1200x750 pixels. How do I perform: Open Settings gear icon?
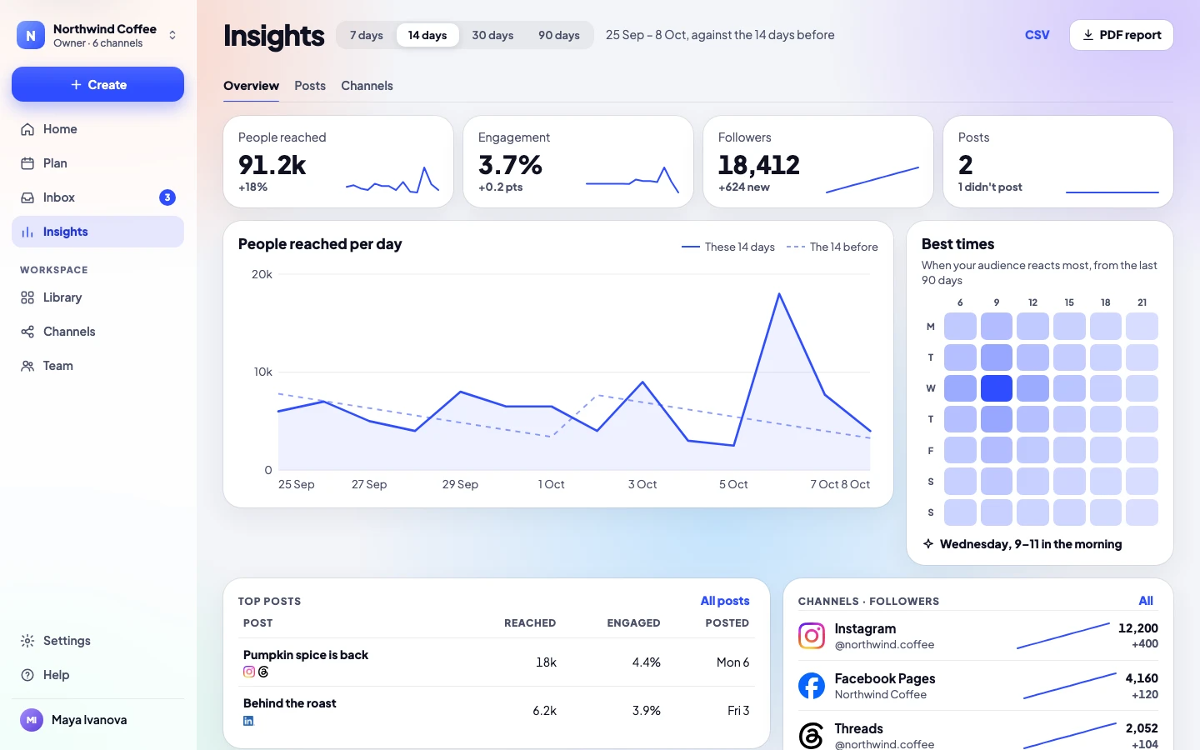point(27,641)
